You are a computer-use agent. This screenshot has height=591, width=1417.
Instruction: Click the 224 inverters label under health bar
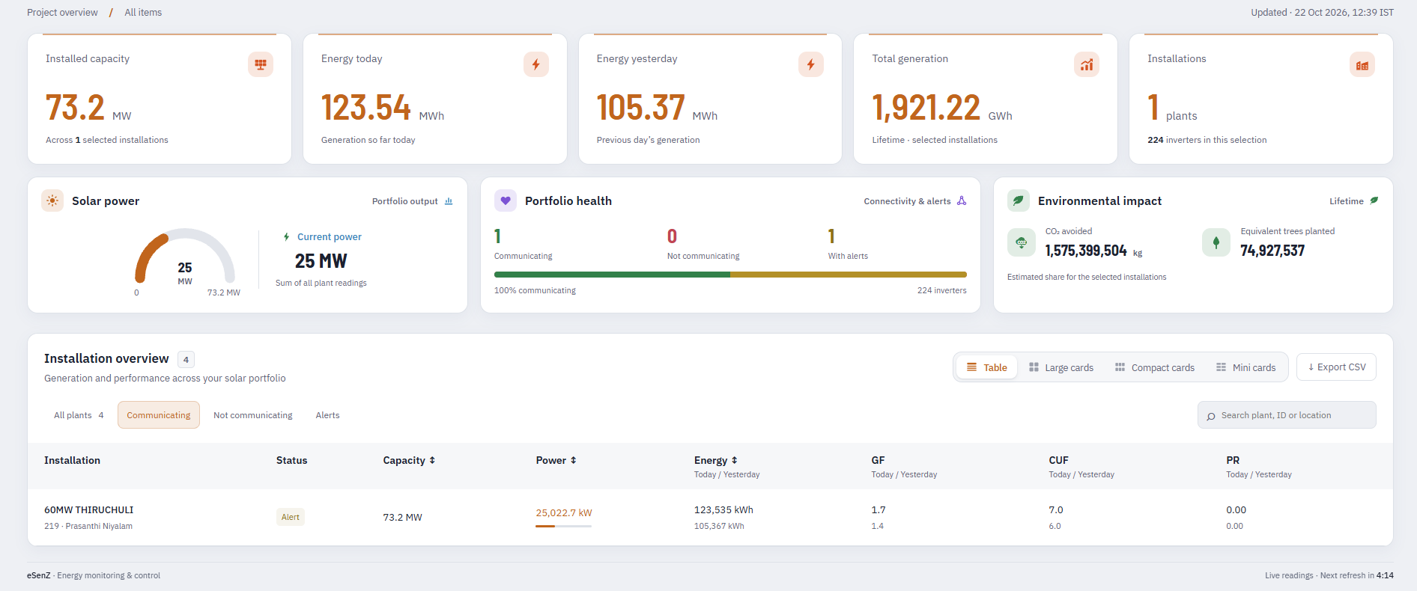pyautogui.click(x=941, y=291)
